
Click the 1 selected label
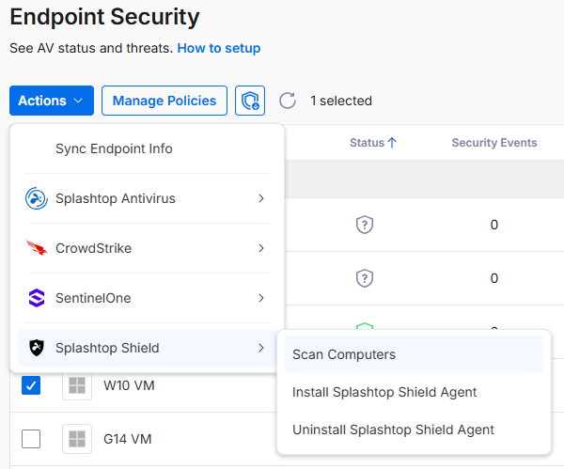coord(341,101)
